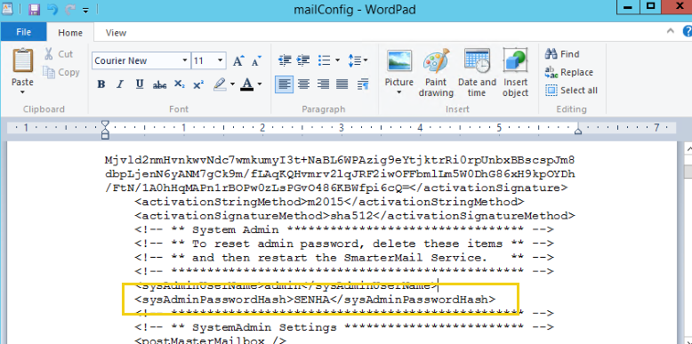Viewport: 692px width, 344px height.
Task: Open the Courier New font family dropdown
Action: click(x=185, y=60)
